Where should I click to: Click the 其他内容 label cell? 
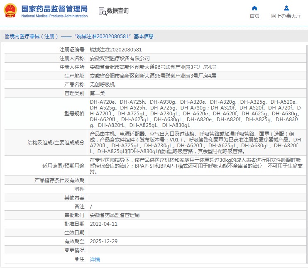[x=74, y=198]
